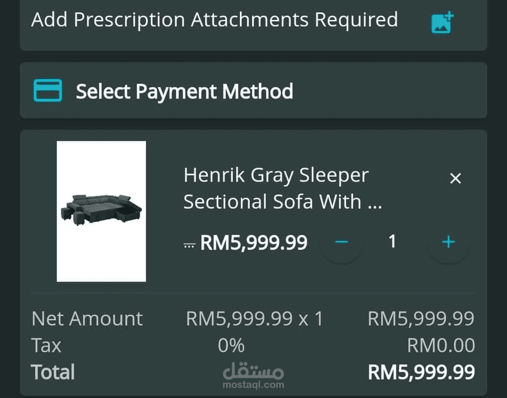Decrease quantity with the minus button

pos(341,242)
